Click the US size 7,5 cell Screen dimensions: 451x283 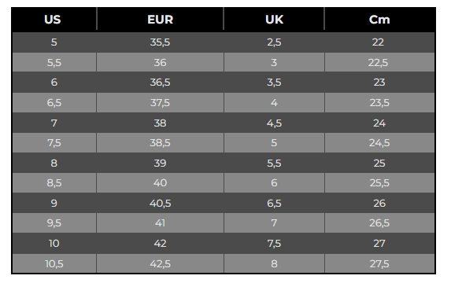coord(54,143)
